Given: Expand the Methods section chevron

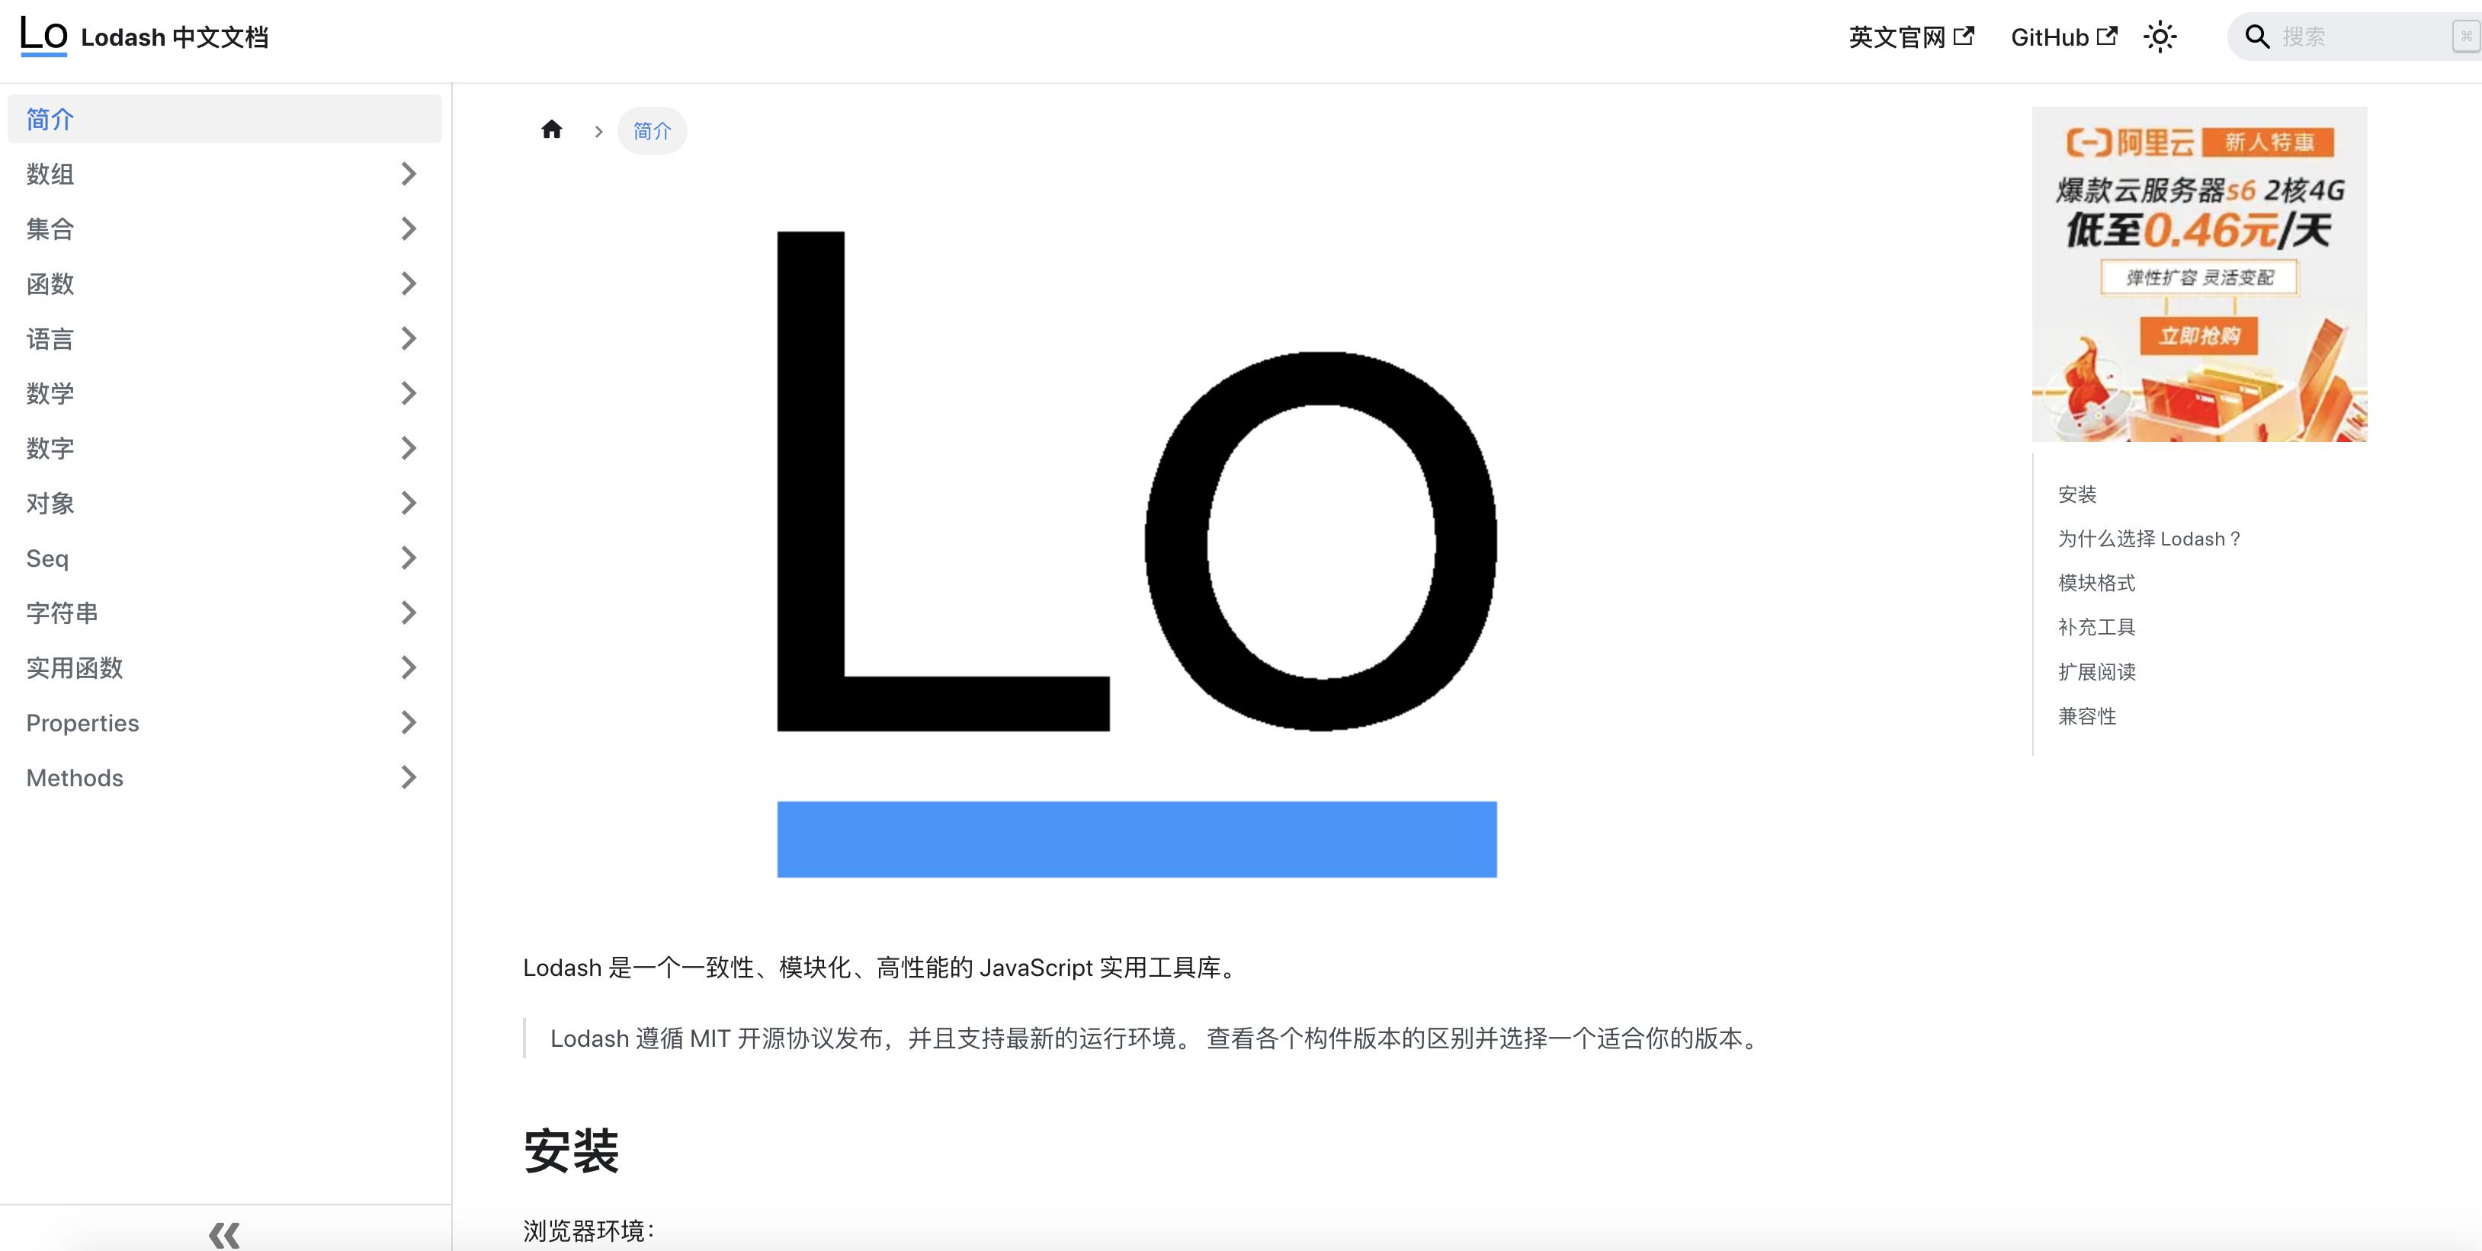Looking at the screenshot, I should 409,777.
